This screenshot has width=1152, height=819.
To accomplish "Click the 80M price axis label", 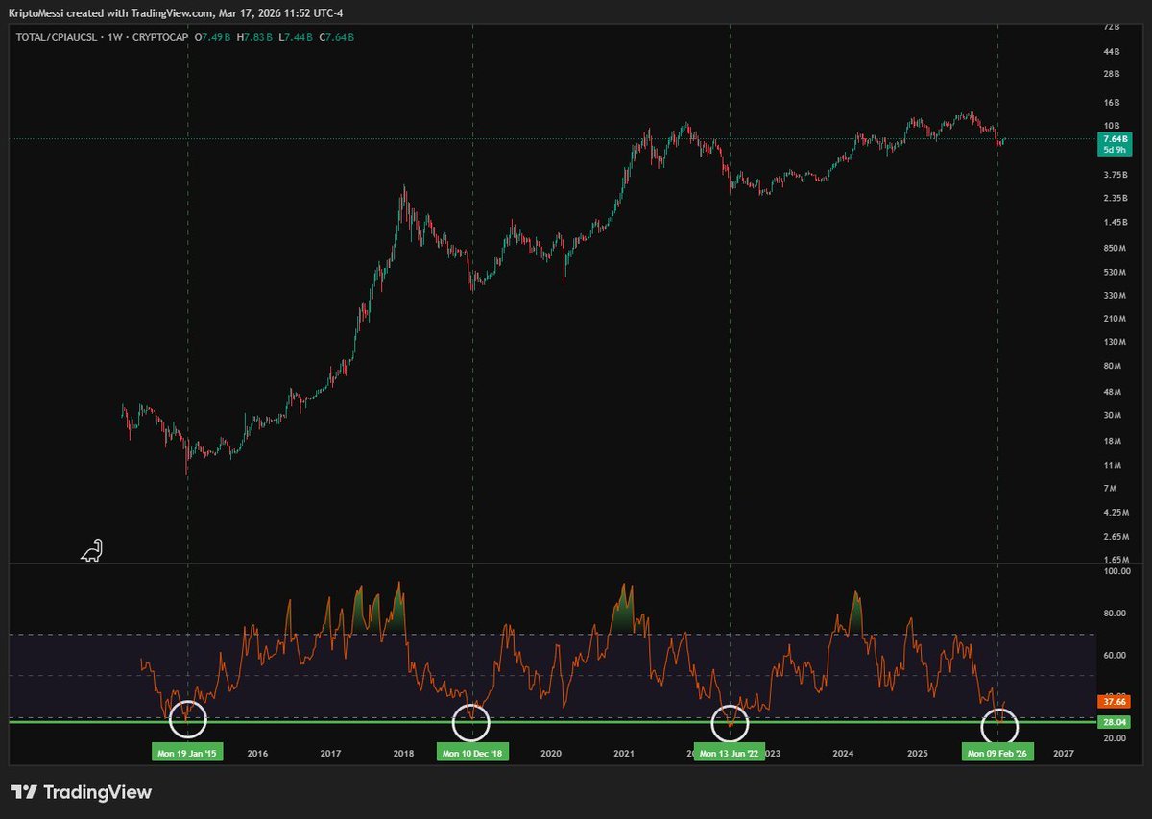I will [x=1112, y=367].
